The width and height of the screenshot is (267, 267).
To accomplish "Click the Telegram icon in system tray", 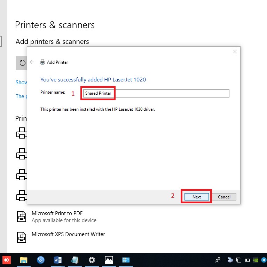I will [264, 260].
